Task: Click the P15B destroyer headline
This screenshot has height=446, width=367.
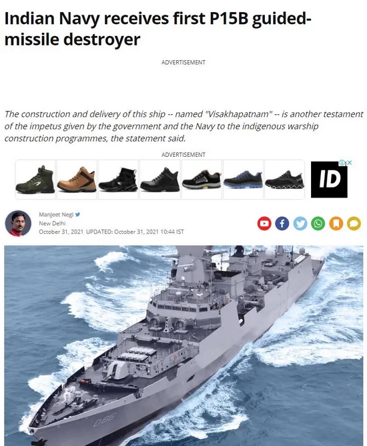Action: (157, 29)
